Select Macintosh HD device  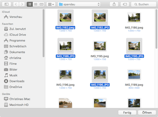16,105
